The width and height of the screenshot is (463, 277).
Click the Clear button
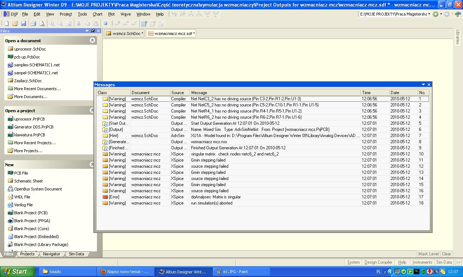[x=446, y=254]
